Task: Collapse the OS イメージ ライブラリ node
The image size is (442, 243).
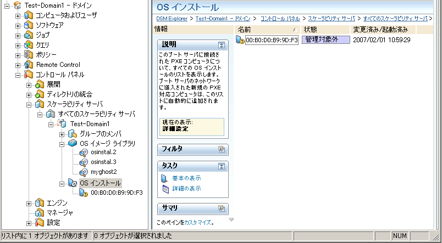Action: 62,144
